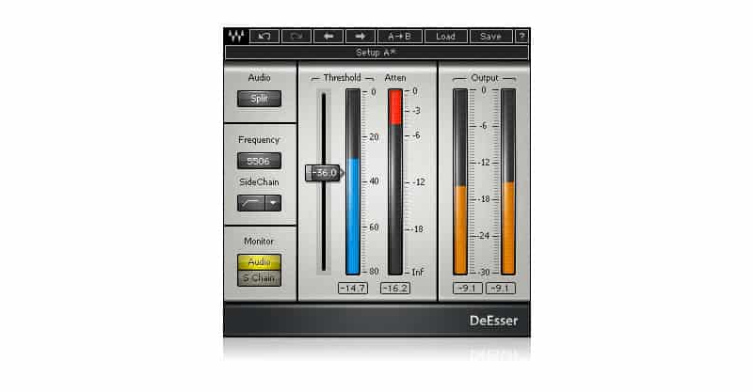Reset left Output peak readout -9.1
The image size is (753, 392).
pos(467,288)
